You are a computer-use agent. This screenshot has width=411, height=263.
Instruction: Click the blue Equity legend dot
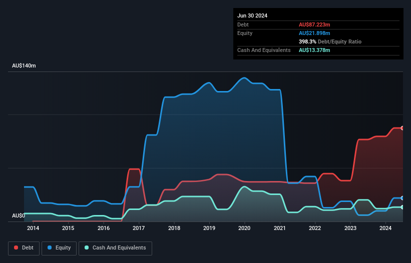pos(50,247)
